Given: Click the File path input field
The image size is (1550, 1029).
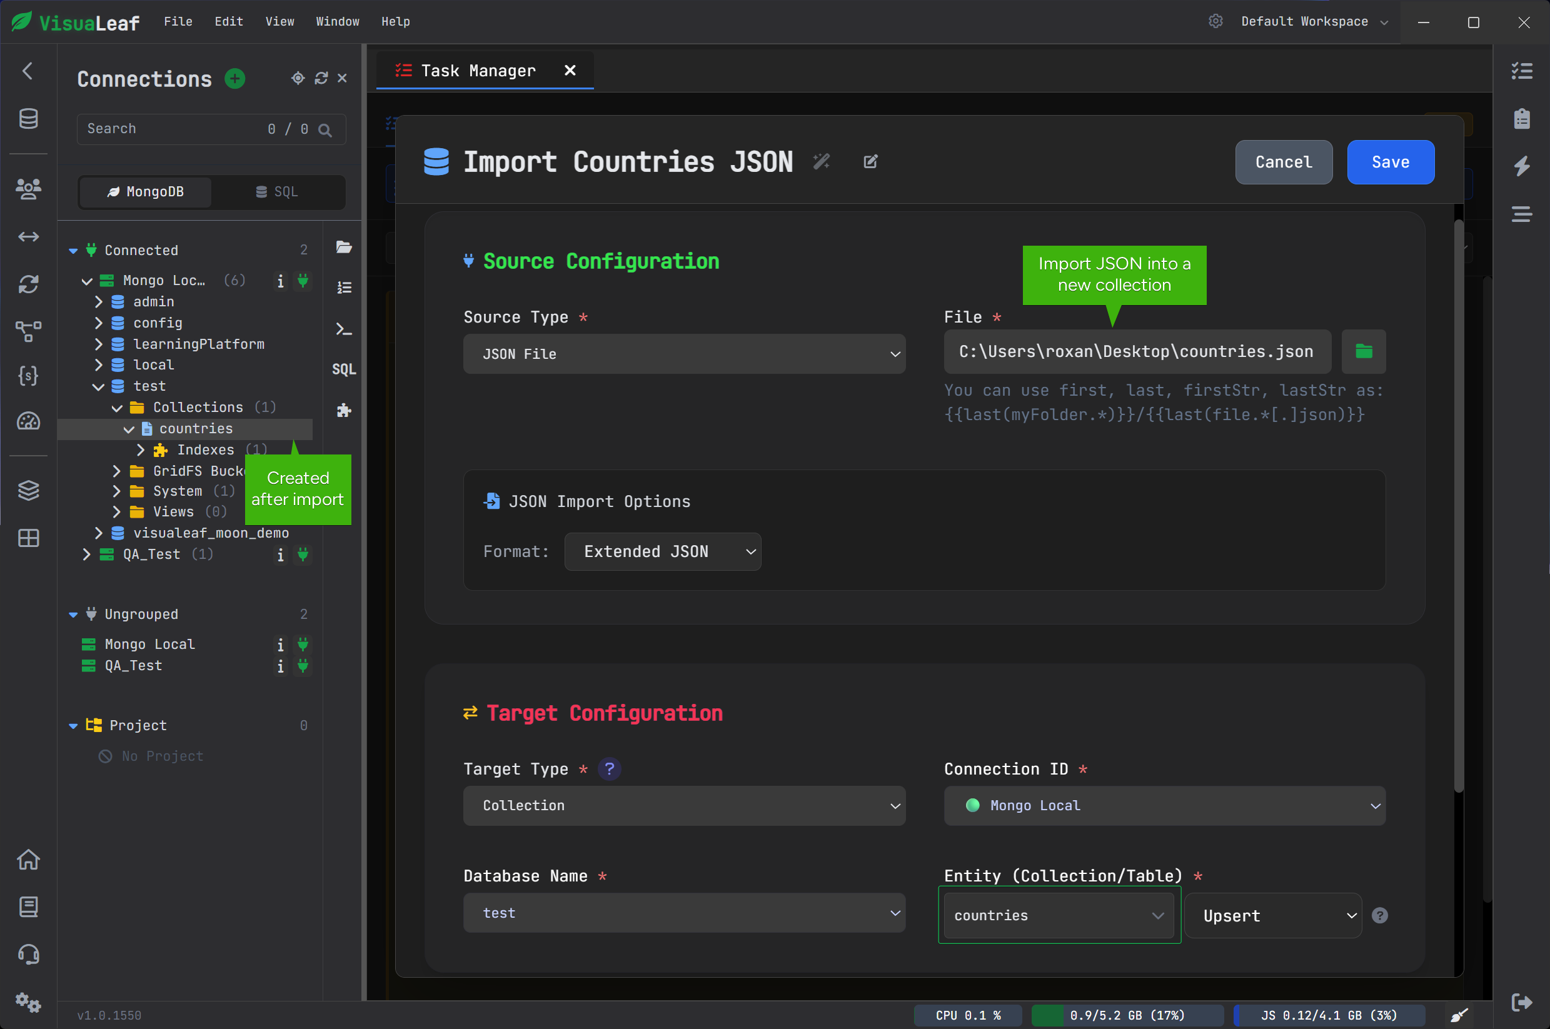Looking at the screenshot, I should (x=1137, y=351).
